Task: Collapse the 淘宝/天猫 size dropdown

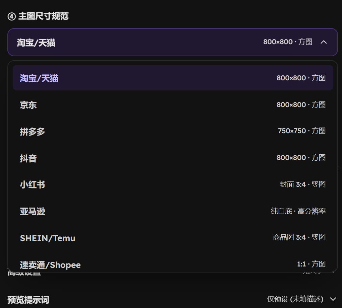Action: [x=173, y=42]
